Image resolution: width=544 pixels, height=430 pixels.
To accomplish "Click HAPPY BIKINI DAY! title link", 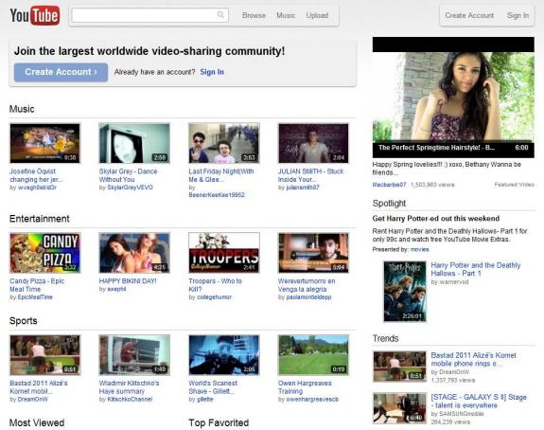I will 128,281.
